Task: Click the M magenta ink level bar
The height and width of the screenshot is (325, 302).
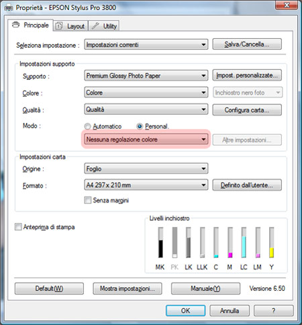Action: coord(230,242)
